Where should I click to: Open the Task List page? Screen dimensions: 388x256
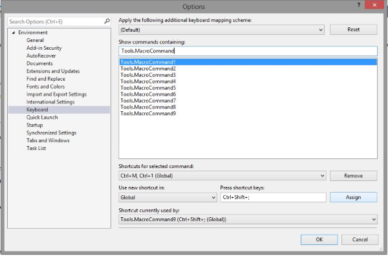(x=36, y=148)
